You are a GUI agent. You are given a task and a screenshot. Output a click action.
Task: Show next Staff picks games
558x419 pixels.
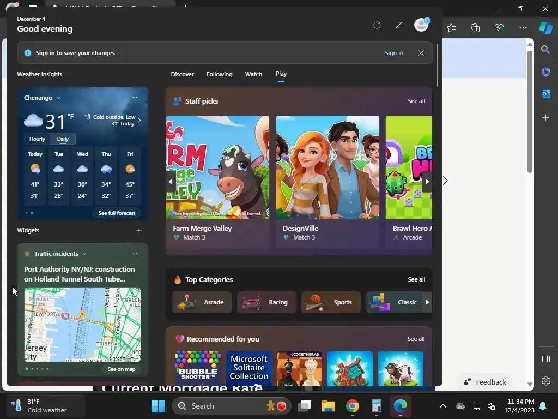(427, 181)
